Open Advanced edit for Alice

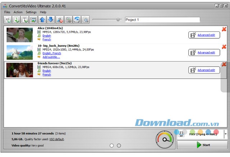coord(204,35)
